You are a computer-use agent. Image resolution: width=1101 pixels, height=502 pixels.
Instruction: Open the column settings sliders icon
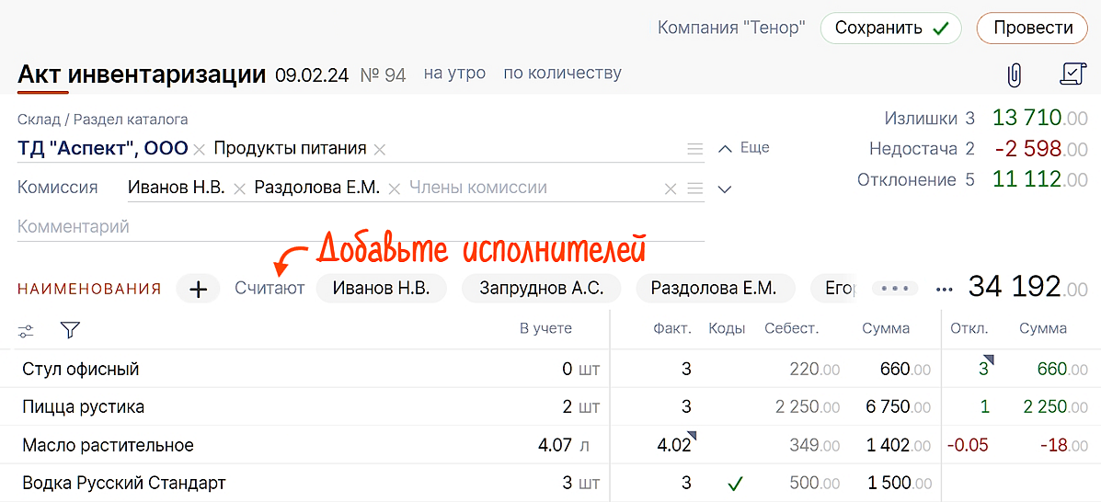(26, 330)
